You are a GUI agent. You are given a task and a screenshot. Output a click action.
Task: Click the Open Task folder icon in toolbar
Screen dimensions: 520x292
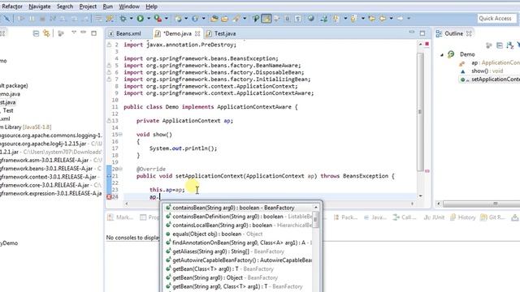point(225,19)
